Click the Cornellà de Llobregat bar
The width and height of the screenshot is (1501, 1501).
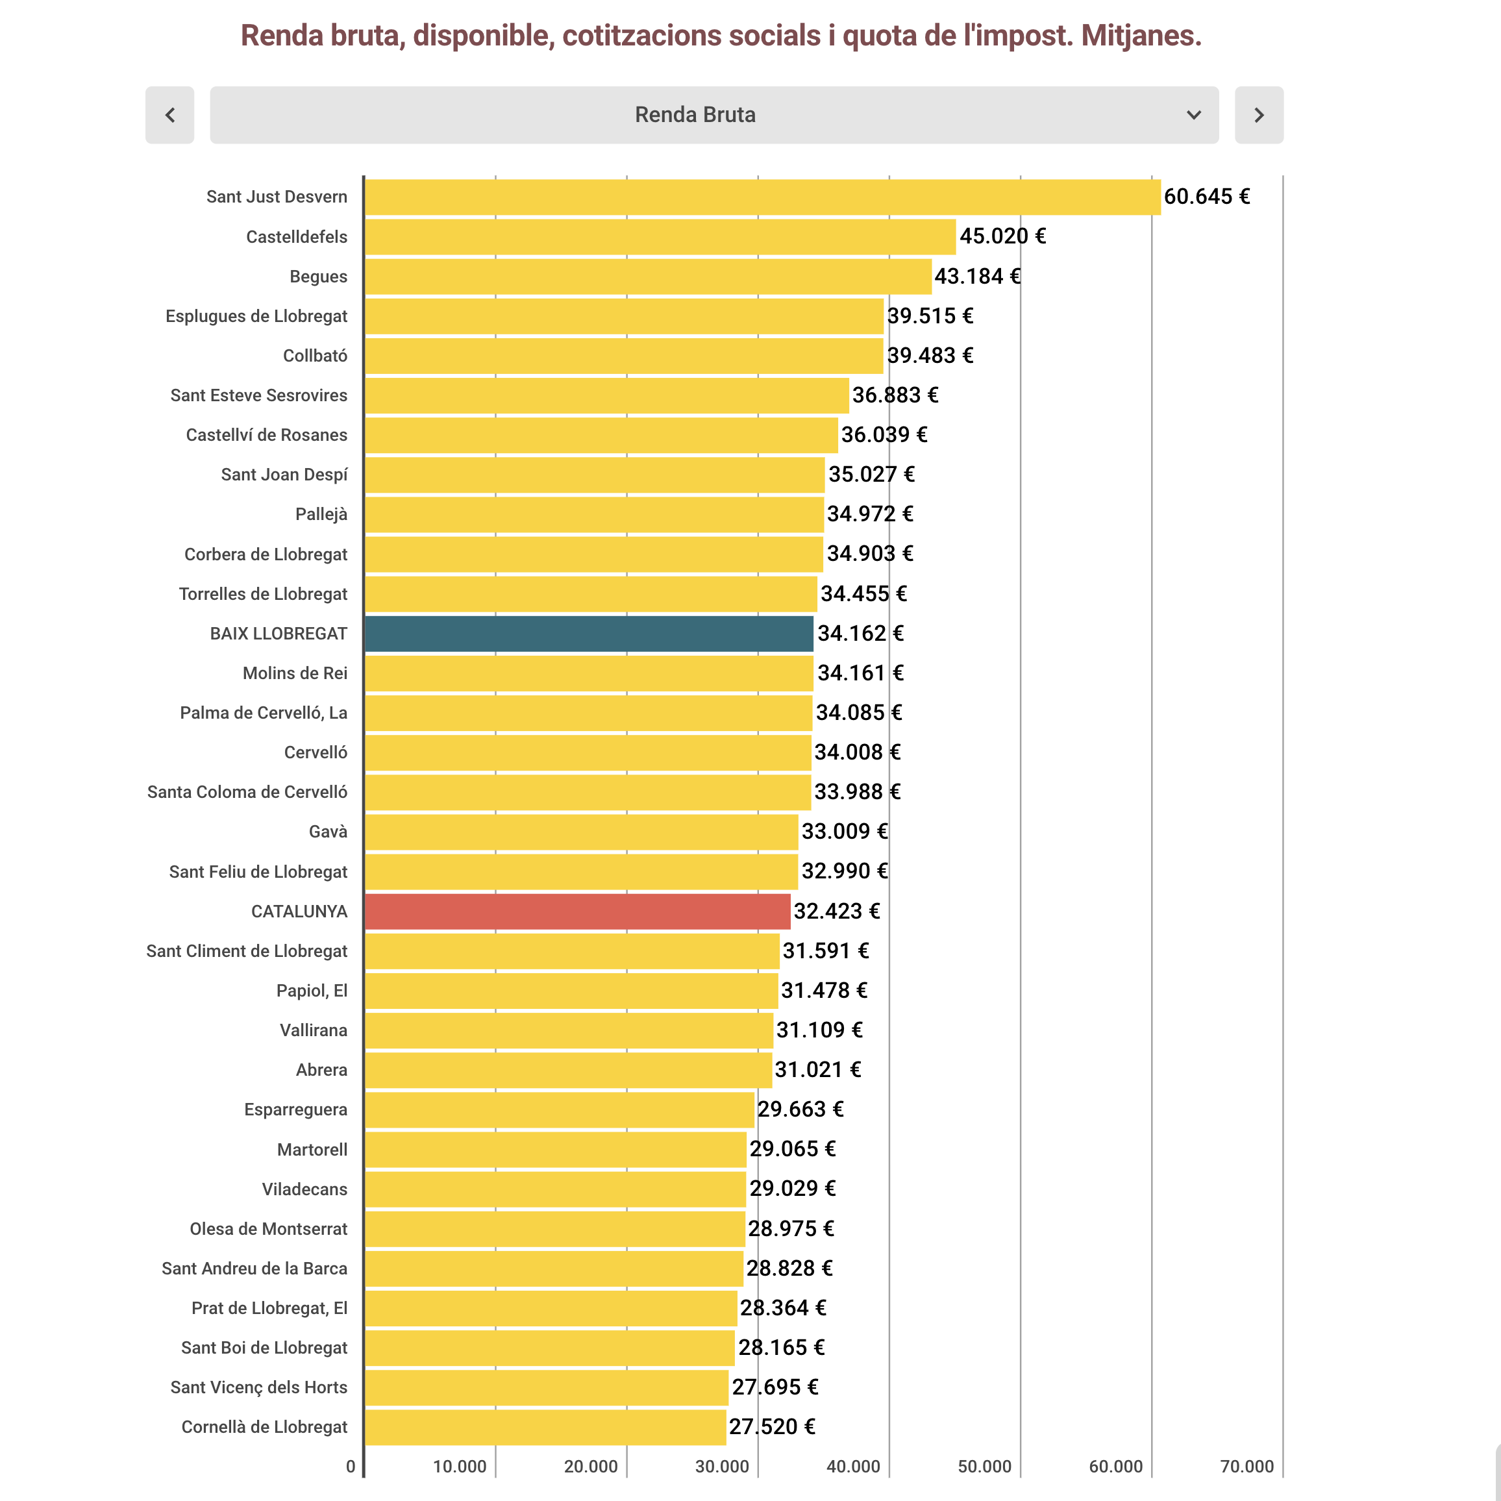click(545, 1427)
